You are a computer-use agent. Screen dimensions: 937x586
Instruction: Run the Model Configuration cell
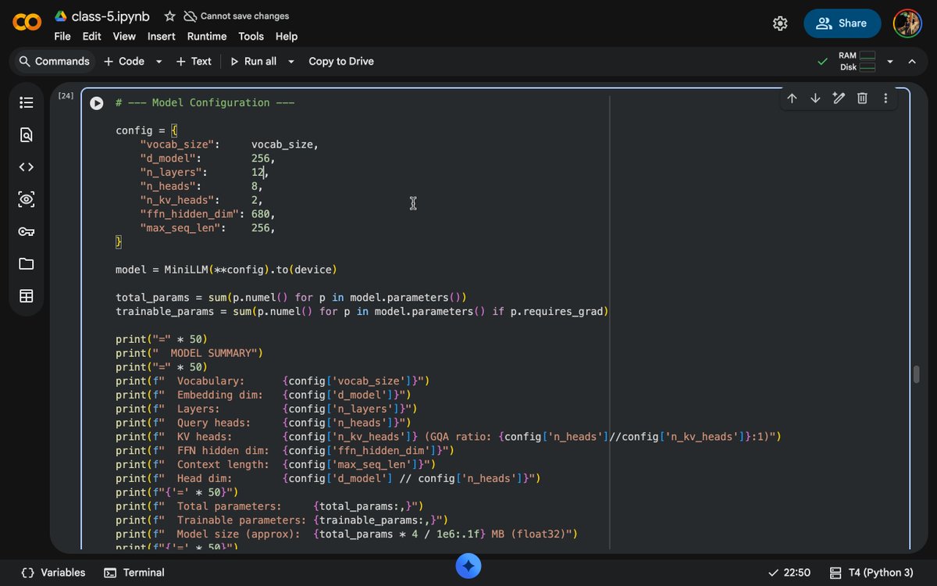(x=97, y=103)
